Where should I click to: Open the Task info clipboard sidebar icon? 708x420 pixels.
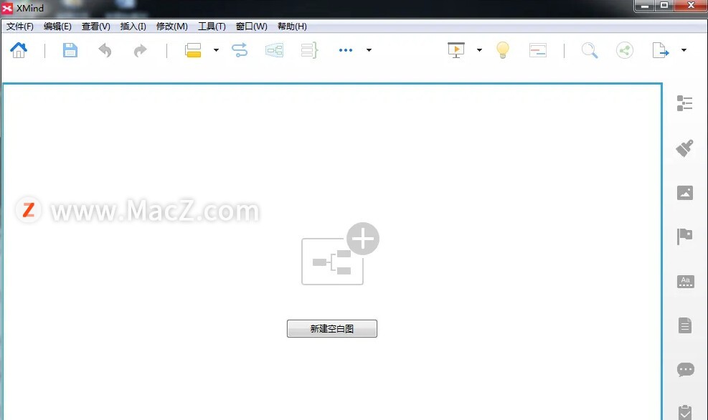(x=685, y=412)
